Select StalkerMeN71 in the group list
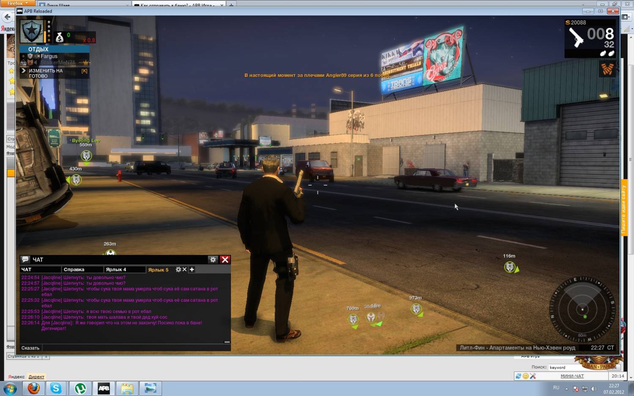634x396 pixels. [58, 63]
